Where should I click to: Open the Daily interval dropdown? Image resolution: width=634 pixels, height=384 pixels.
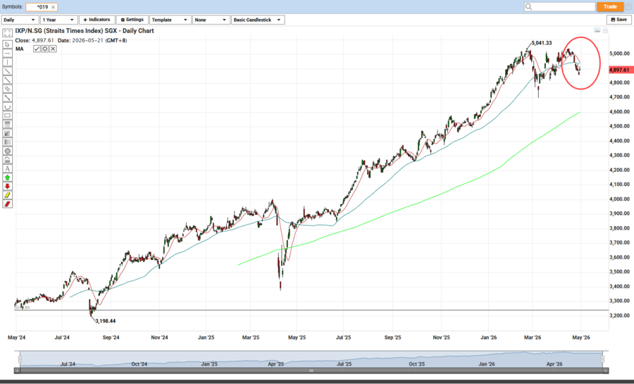pos(20,20)
